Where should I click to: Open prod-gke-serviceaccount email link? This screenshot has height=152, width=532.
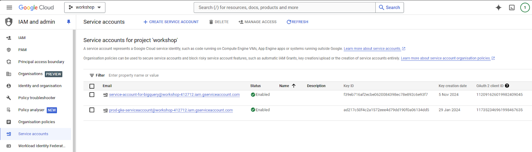pyautogui.click(x=171, y=110)
